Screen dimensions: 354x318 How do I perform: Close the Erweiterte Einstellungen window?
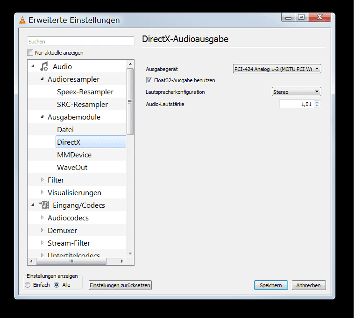(x=319, y=17)
